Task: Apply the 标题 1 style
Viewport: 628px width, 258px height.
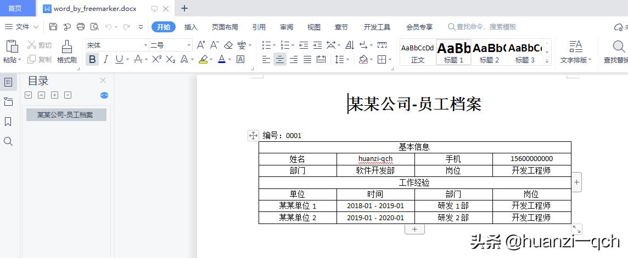Action: (453, 53)
